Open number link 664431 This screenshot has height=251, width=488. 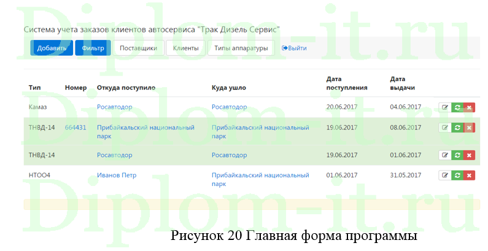click(76, 127)
